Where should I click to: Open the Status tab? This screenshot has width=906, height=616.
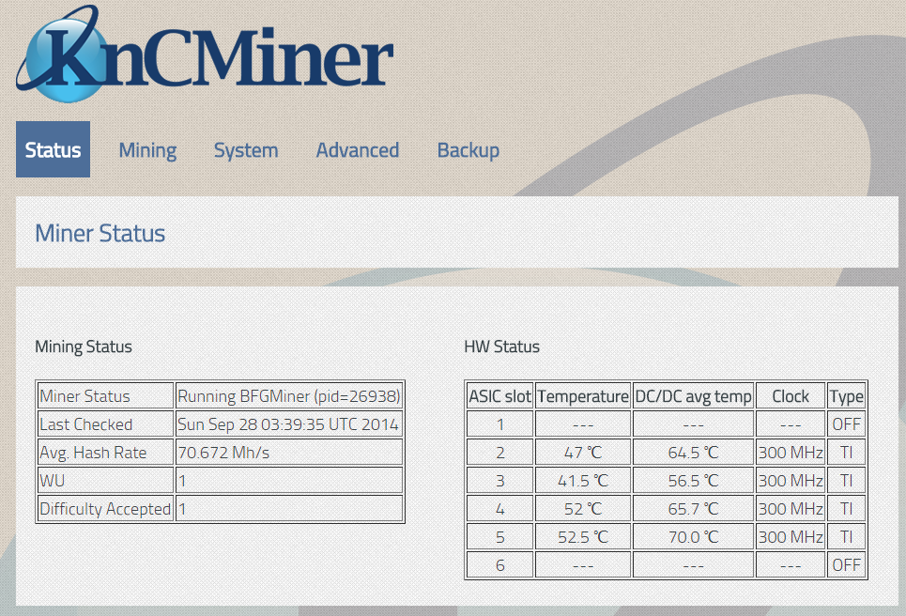[54, 149]
